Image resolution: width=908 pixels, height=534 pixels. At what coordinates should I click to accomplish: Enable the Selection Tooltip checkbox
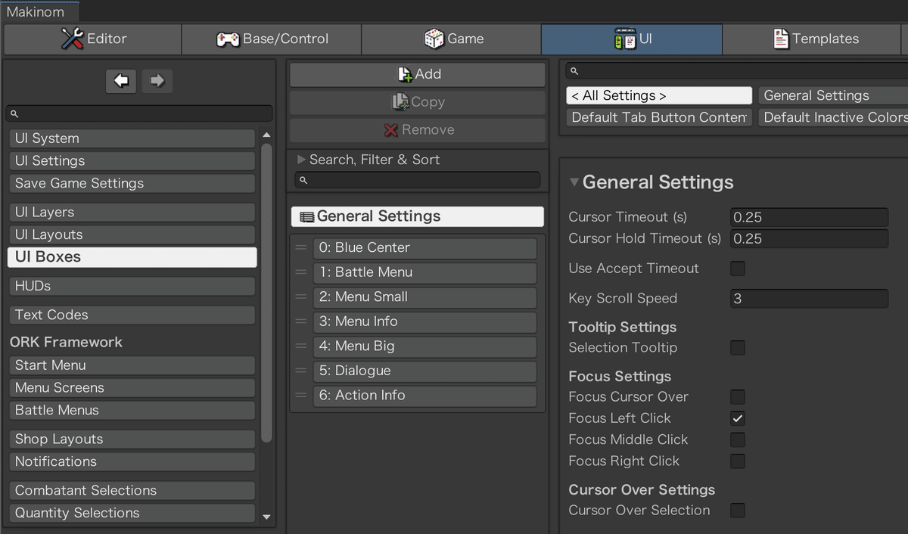[x=738, y=348]
